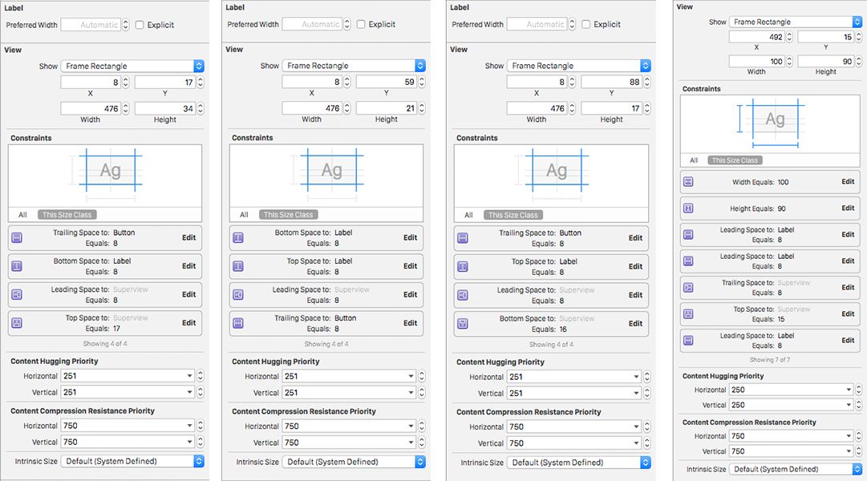Click the Width Equals 100 constraint icon
Screen dimensions: 867x481
pos(688,182)
